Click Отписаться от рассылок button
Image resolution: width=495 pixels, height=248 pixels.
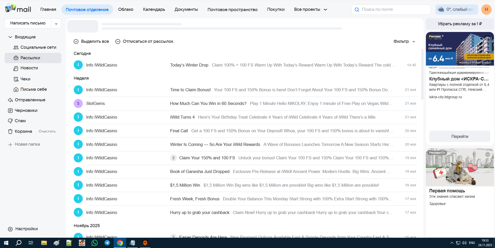point(144,42)
